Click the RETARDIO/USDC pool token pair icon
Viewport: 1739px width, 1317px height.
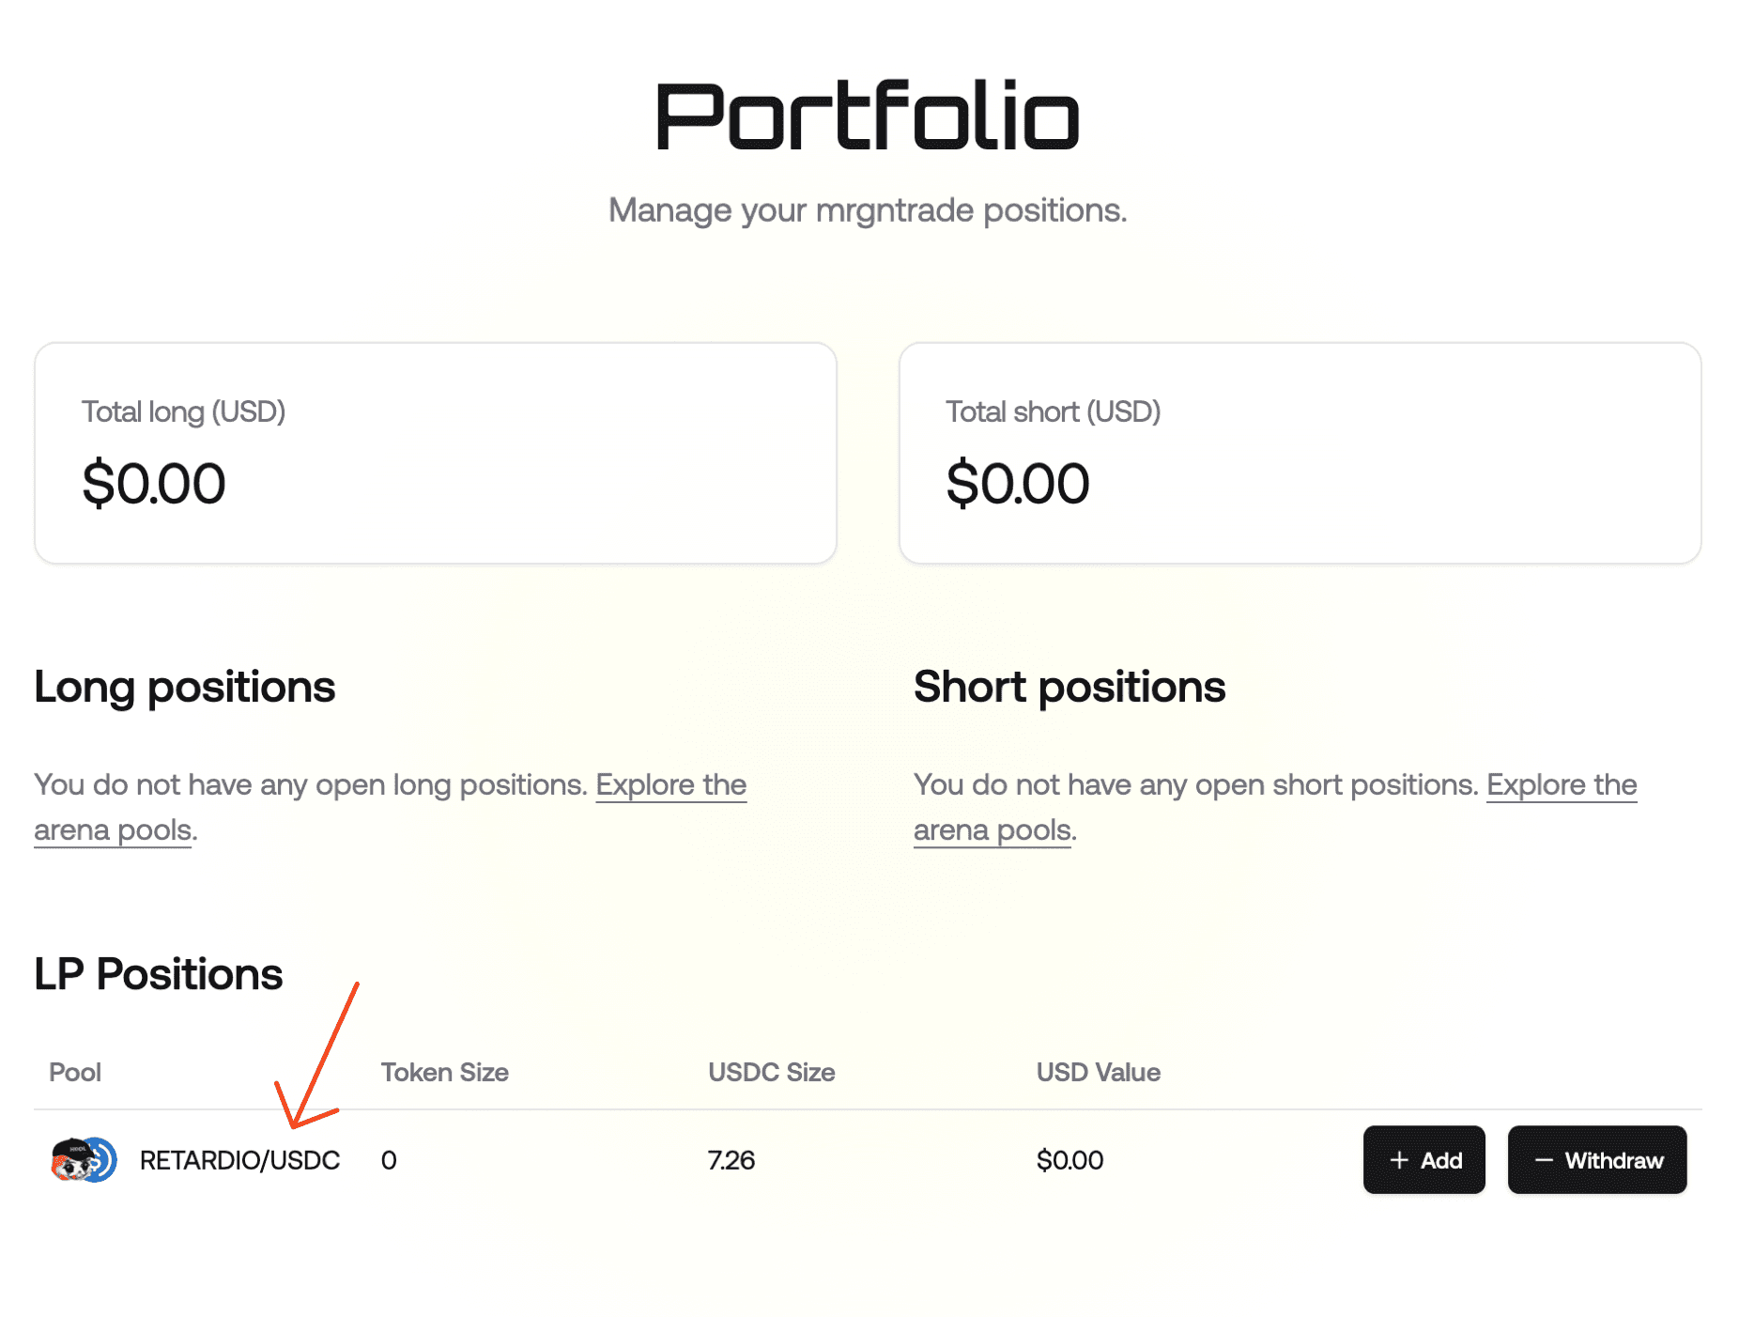[83, 1159]
